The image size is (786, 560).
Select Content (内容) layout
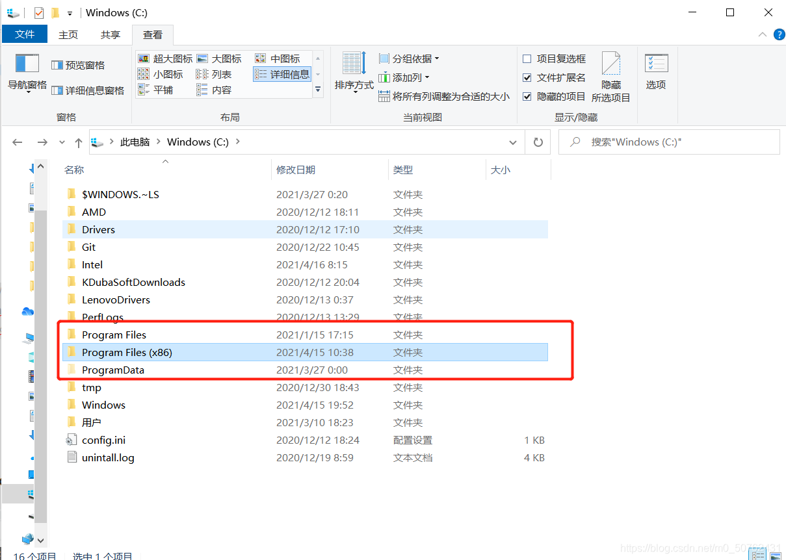215,90
